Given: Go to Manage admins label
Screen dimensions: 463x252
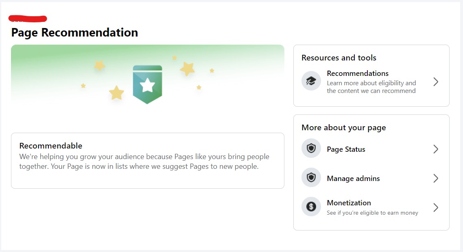Looking at the screenshot, I should tap(353, 179).
